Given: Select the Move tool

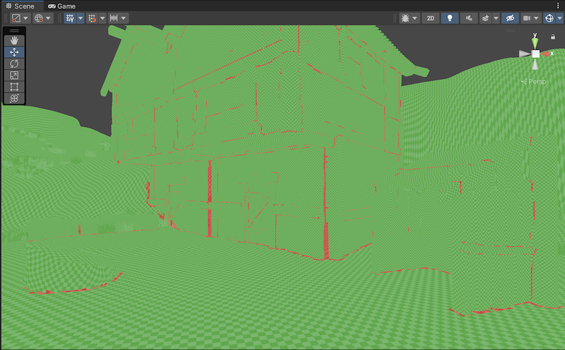Looking at the screenshot, I should (x=15, y=52).
